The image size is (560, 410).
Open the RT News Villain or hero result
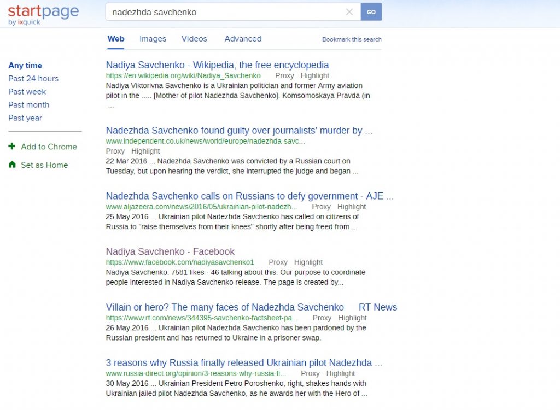click(225, 307)
